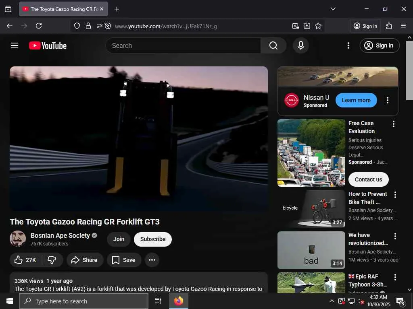Click Nissan ad banner image

(x=338, y=76)
